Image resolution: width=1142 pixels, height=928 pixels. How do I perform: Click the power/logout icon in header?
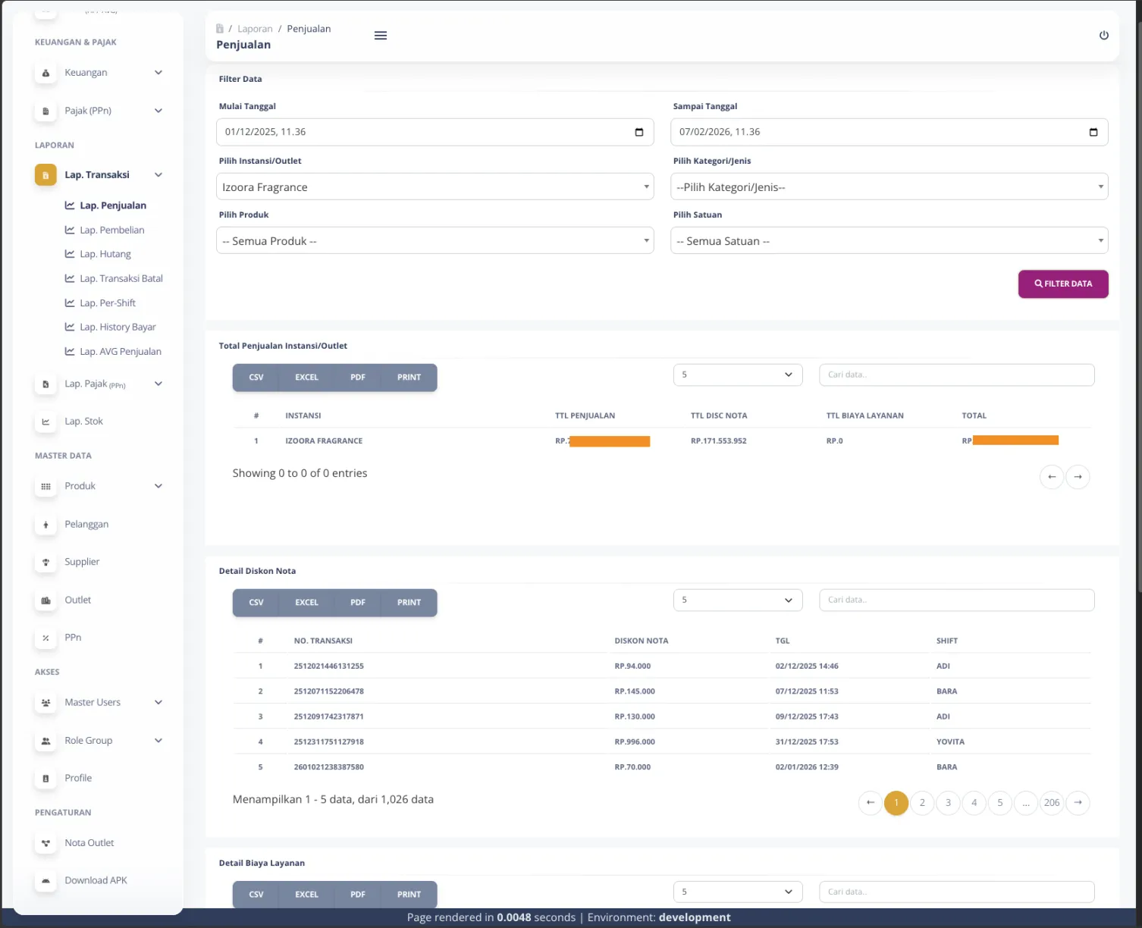coord(1103,36)
